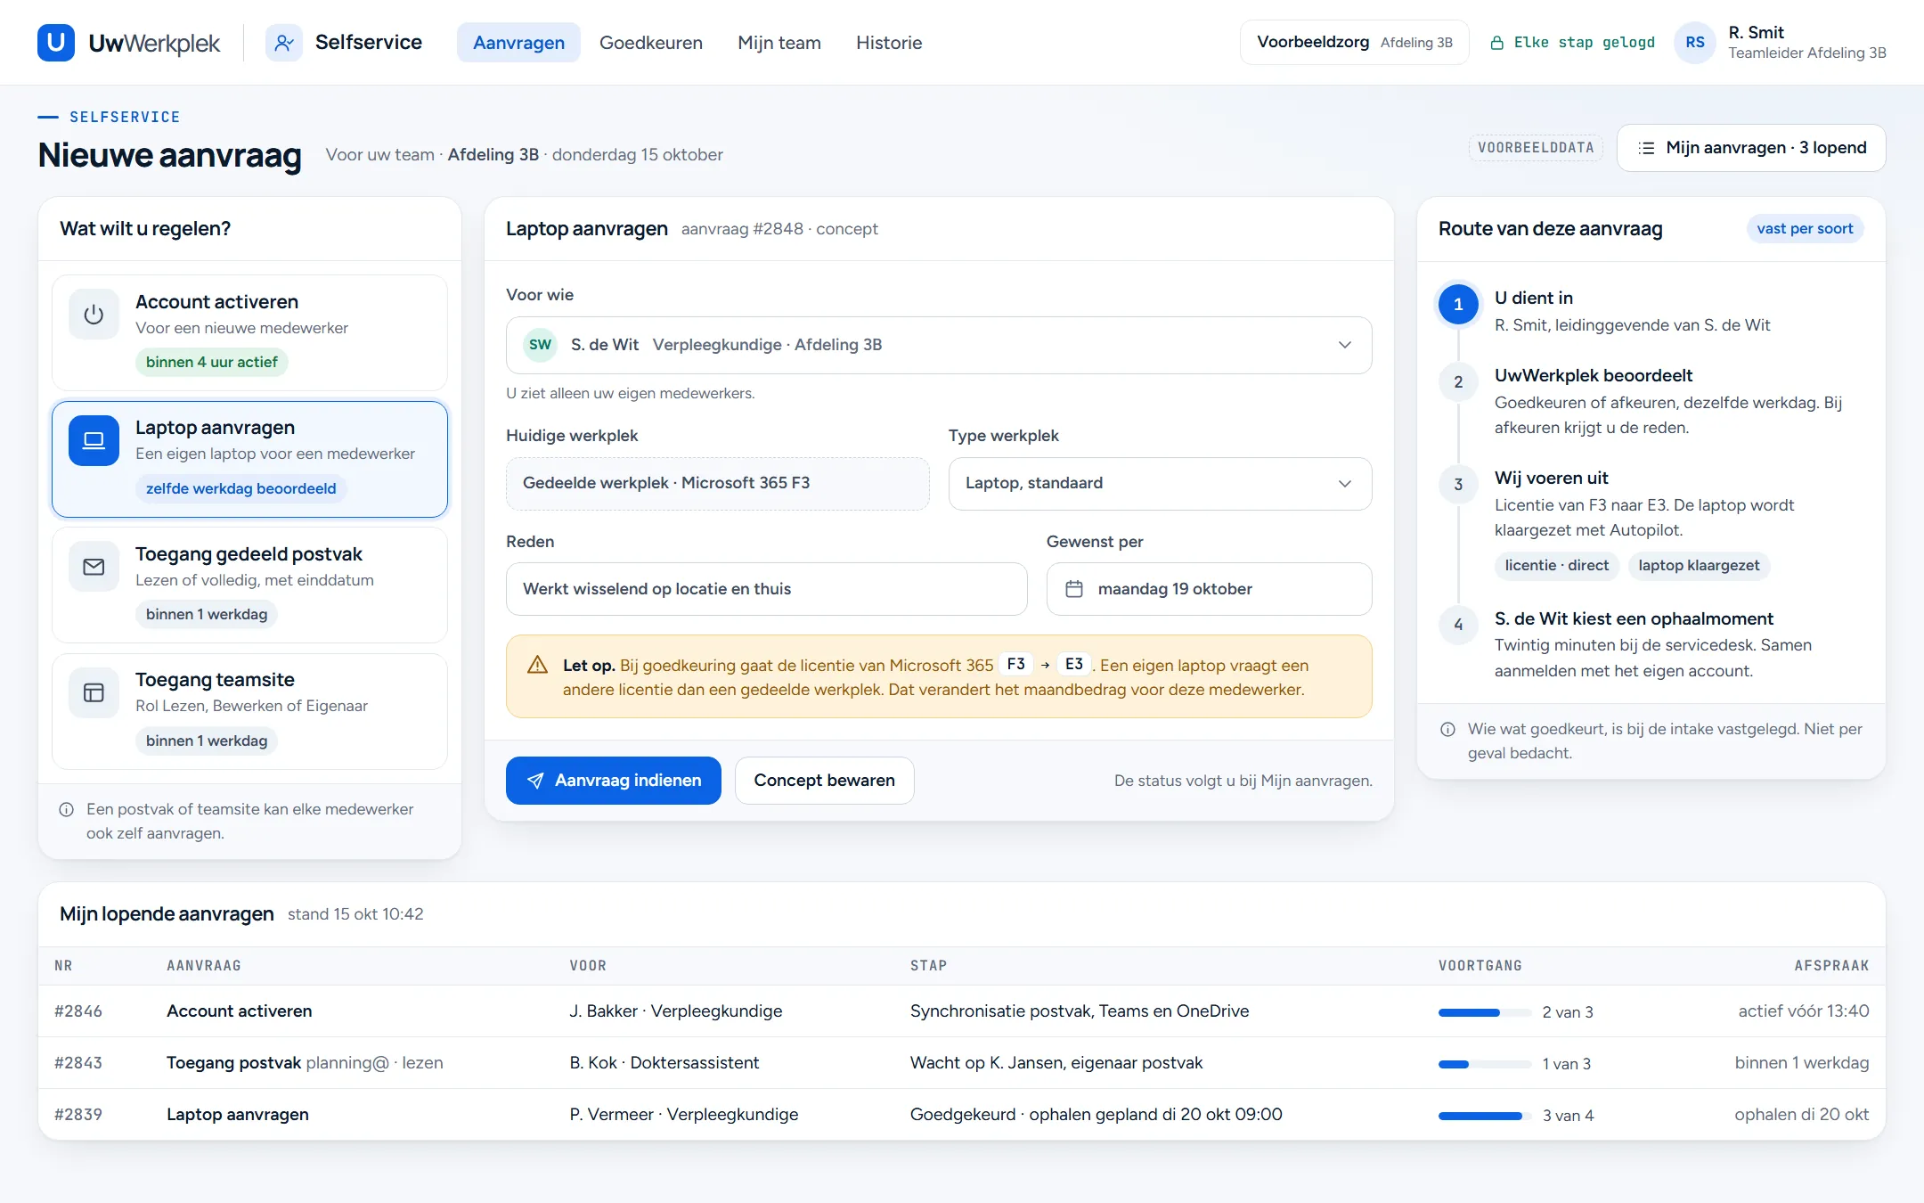Click the warning triangle icon in Let op notice
Viewport: 1924px width, 1203px height.
[537, 665]
